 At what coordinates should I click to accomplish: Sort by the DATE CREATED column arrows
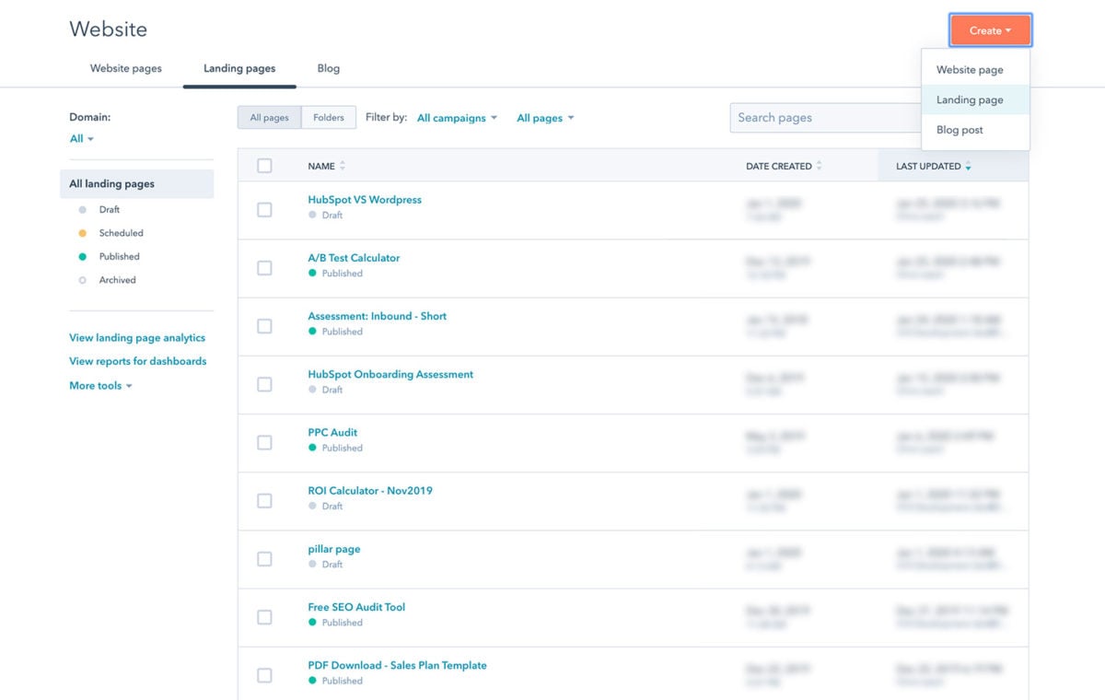[x=819, y=167]
